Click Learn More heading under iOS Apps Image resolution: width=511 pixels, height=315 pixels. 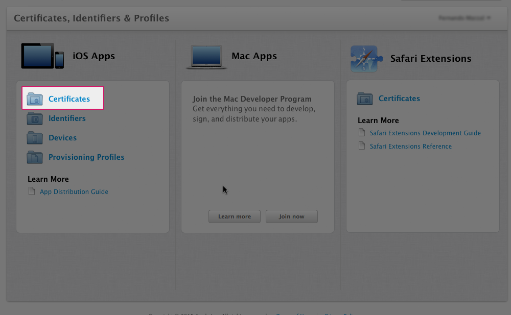click(48, 179)
